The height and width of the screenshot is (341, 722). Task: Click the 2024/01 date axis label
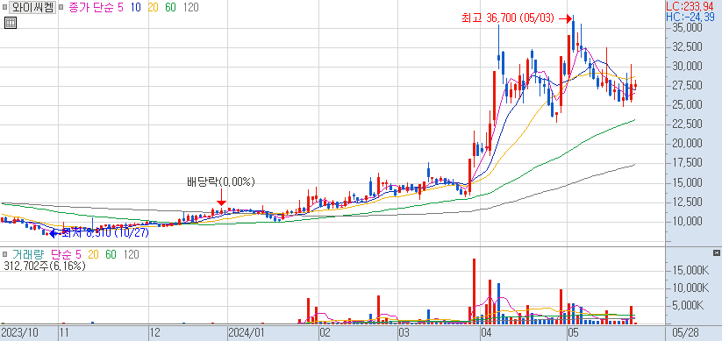tap(247, 332)
